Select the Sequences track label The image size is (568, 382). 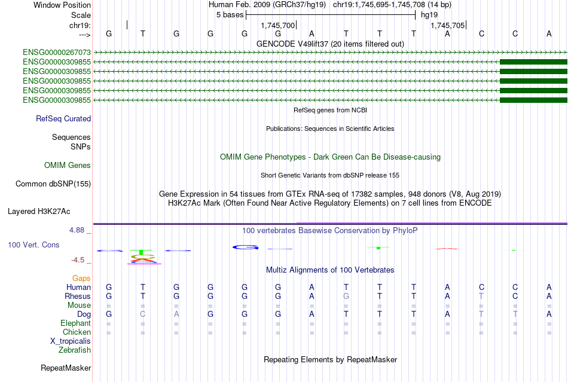point(71,137)
